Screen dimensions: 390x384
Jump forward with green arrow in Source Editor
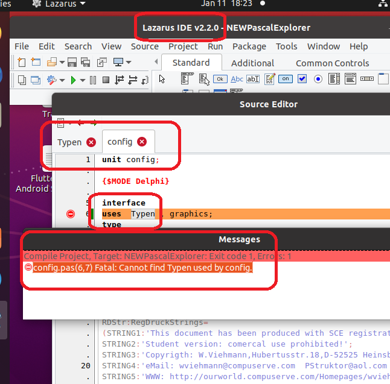(94, 122)
